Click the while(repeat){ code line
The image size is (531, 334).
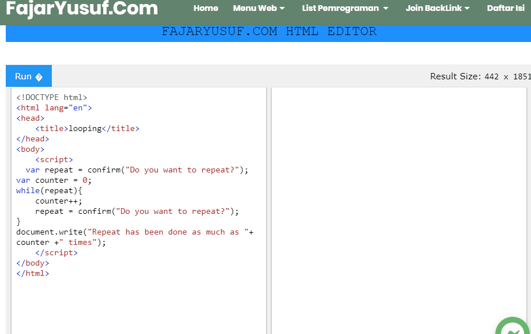49,191
